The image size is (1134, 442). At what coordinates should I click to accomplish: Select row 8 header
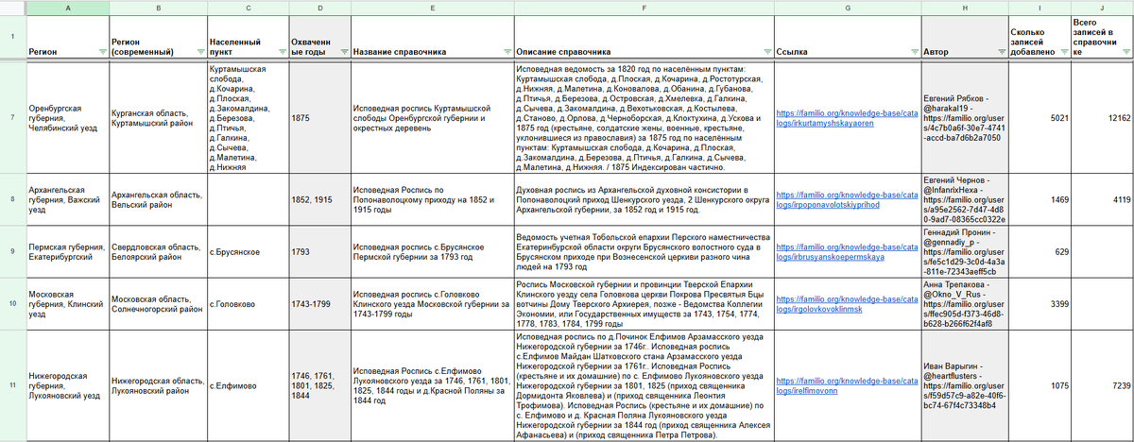pyautogui.click(x=12, y=199)
